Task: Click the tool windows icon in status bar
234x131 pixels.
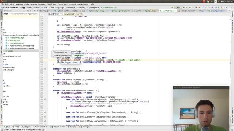Action: [1, 130]
